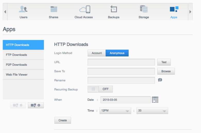Click the Browse button
Viewport: 201px width, 133px height.
[x=166, y=71]
